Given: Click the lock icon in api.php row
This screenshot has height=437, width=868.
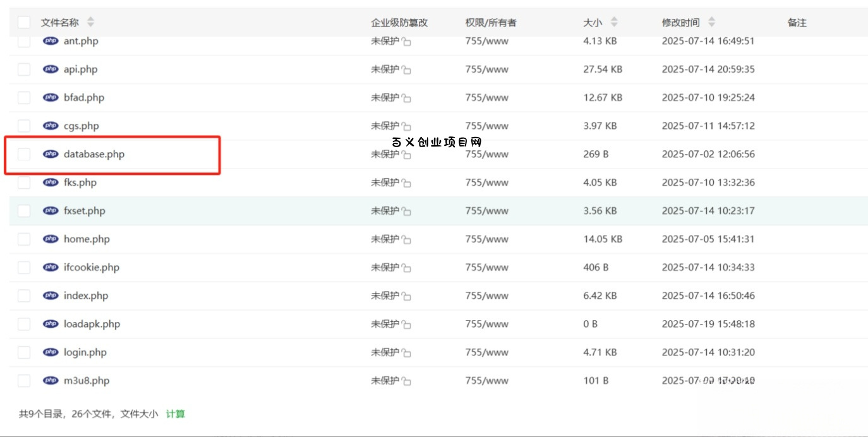Looking at the screenshot, I should click(406, 70).
